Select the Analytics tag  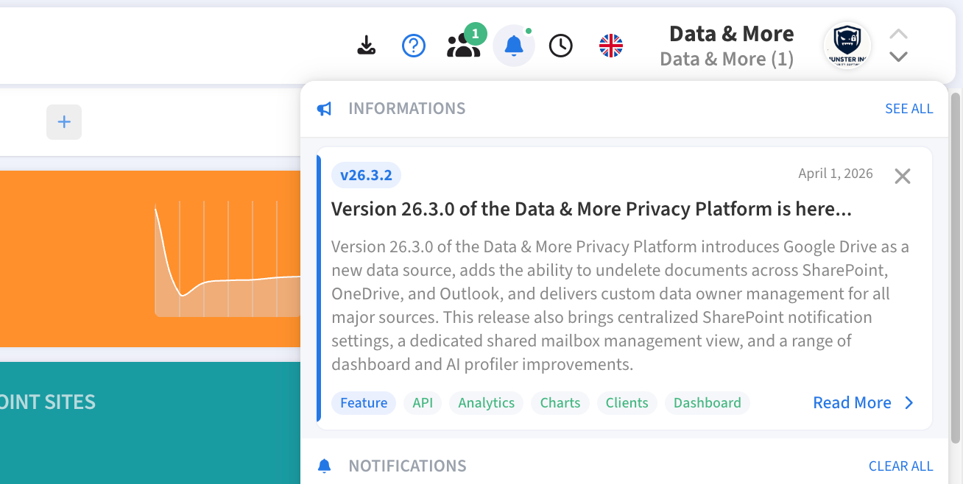486,403
